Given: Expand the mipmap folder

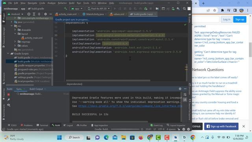Looking at the screenshot, I should tap(15, 42).
